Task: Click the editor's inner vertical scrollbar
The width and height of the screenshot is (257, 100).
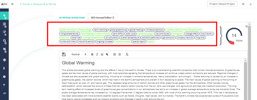Action: 245,80
